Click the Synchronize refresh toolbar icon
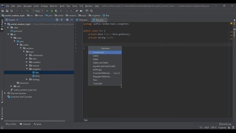This screenshot has height=133, width=236. pos(11,11)
